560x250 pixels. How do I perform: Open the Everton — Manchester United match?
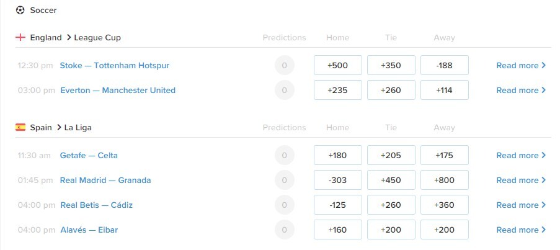click(x=118, y=91)
